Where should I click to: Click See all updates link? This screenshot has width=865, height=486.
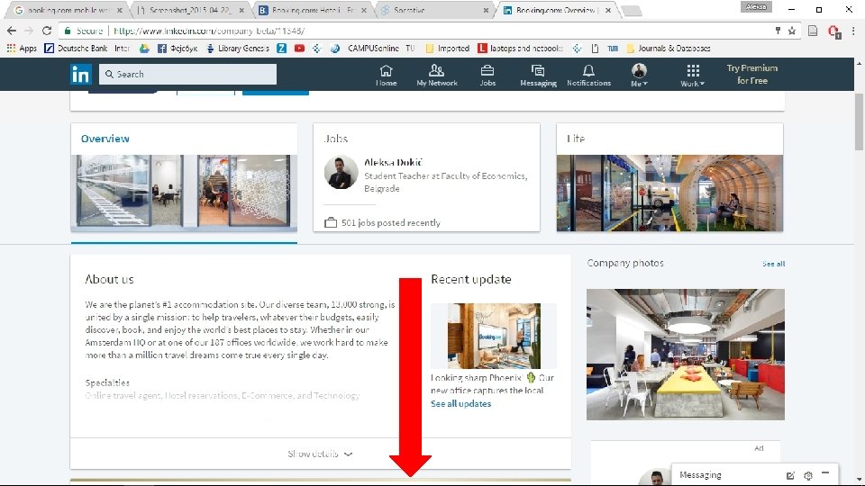(x=460, y=403)
